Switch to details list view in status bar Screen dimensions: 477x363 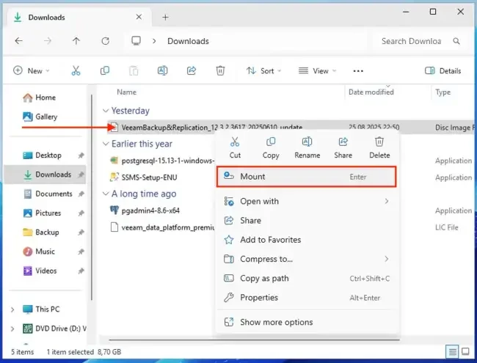[x=452, y=352]
